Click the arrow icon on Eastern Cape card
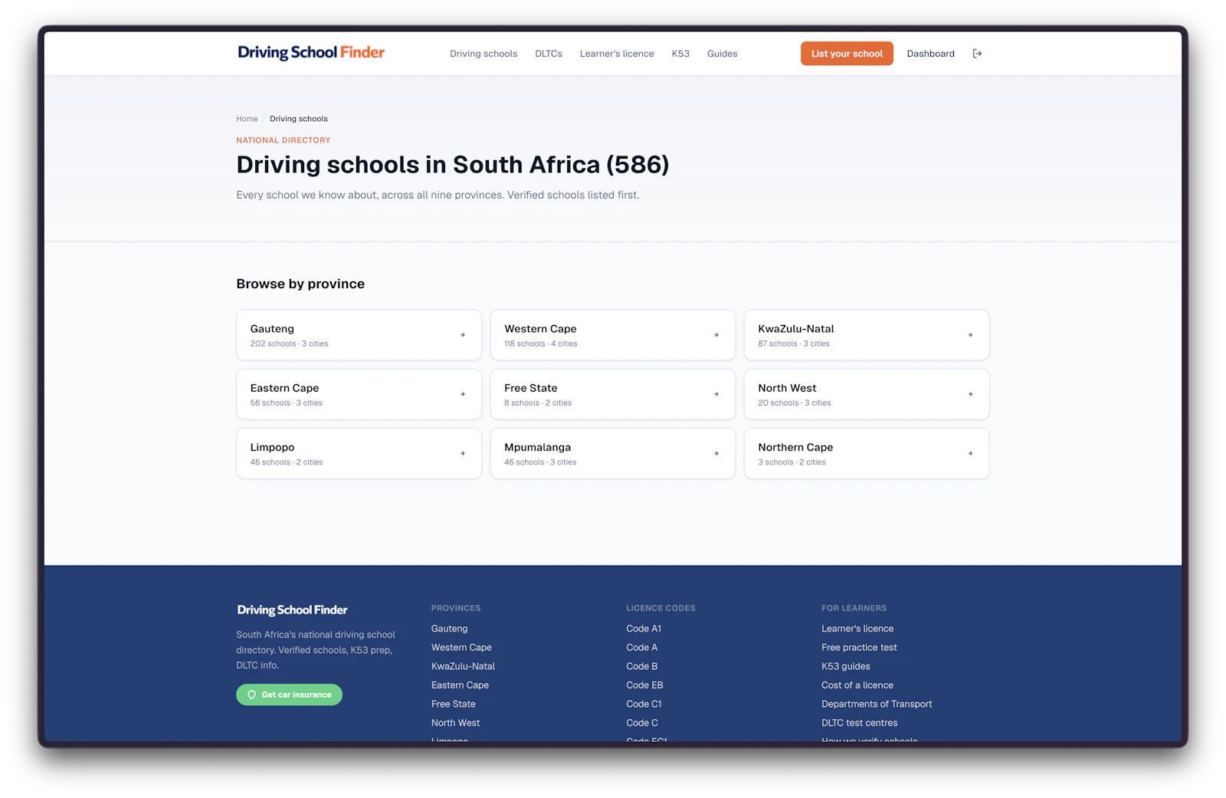1226x798 pixels. pos(463,394)
